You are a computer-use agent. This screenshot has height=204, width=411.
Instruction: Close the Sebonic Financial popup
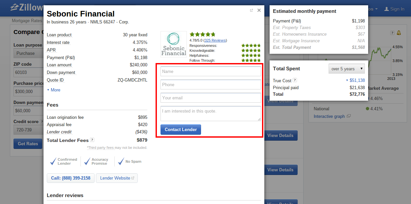tap(259, 10)
